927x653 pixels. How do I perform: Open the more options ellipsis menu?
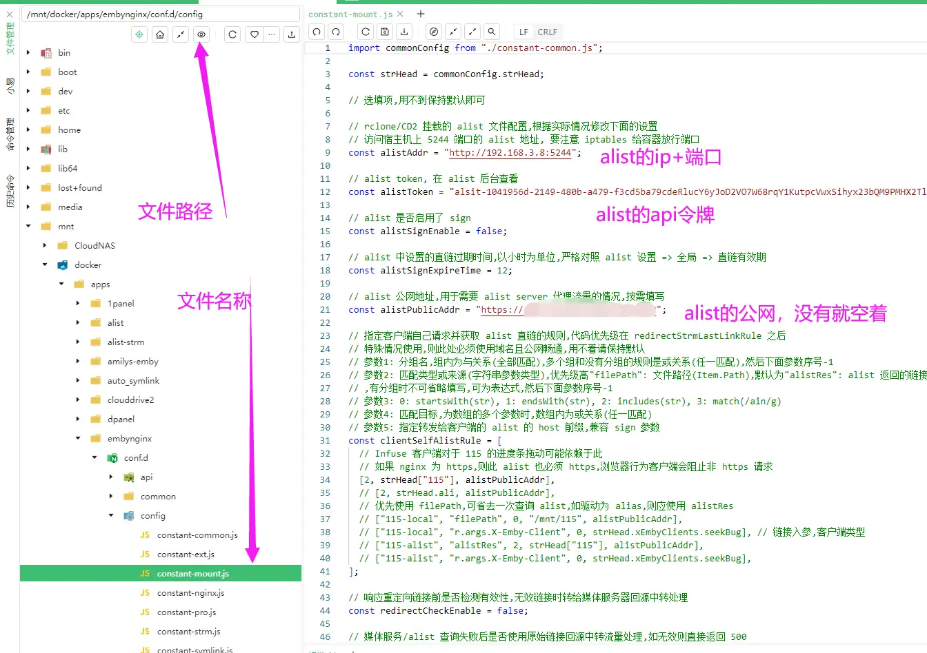272,34
